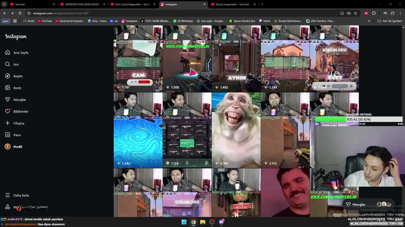Viewport: 405px width, 227px height.
Task: Open the Gmail bookmark
Action: click(28, 21)
